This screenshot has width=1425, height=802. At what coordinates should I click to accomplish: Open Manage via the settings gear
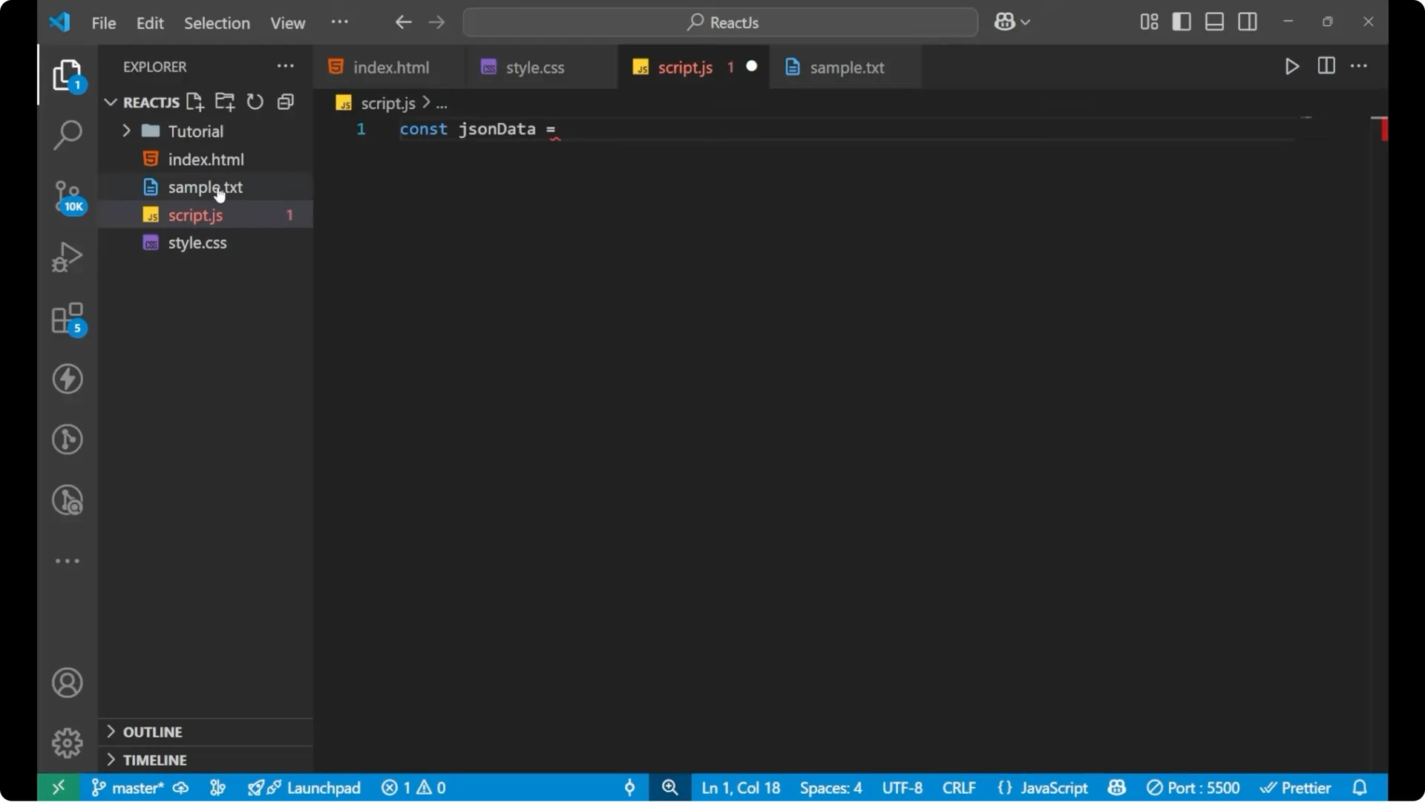68,743
